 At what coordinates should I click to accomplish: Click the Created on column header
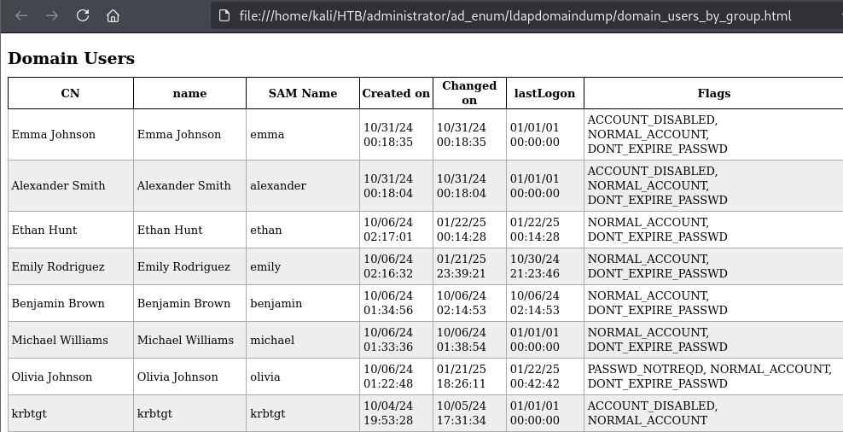point(396,93)
